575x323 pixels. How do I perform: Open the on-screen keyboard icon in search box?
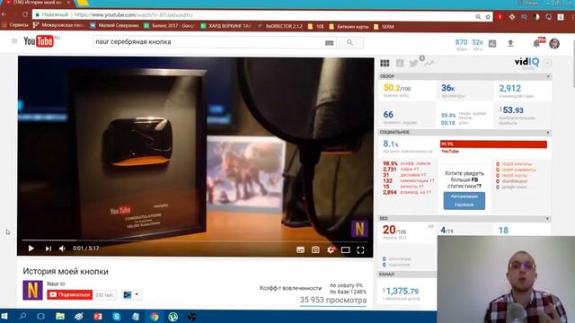click(x=330, y=43)
